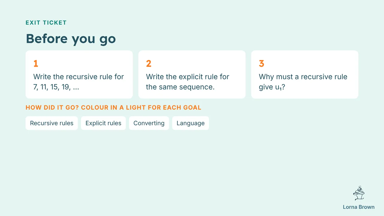
Task: Click the text 'give u₁?'
Action: click(272, 88)
